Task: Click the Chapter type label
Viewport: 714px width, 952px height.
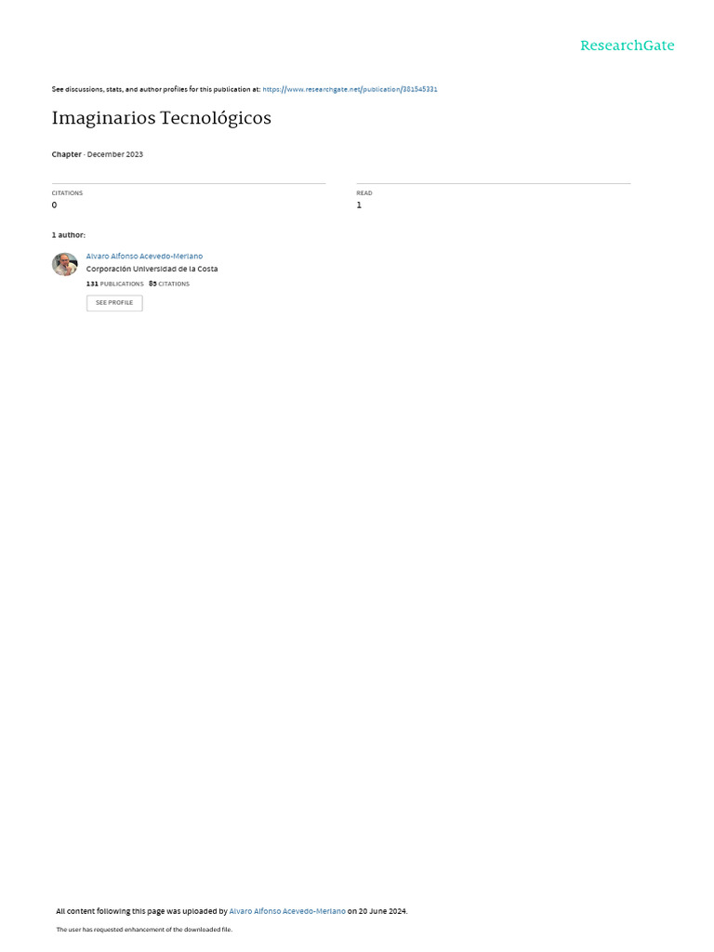Action: (x=67, y=154)
